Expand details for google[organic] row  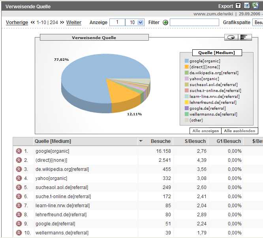(x=18, y=151)
